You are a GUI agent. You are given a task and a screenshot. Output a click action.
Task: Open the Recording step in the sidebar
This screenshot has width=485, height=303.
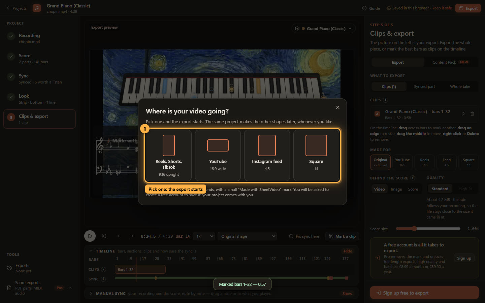[x=39, y=38]
